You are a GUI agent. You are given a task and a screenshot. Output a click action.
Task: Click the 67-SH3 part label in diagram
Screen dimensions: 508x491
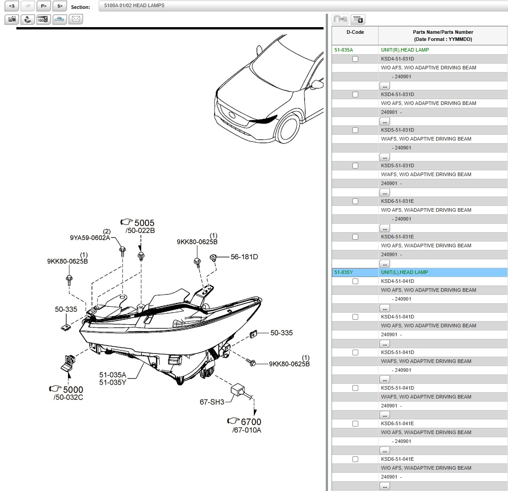tap(212, 402)
